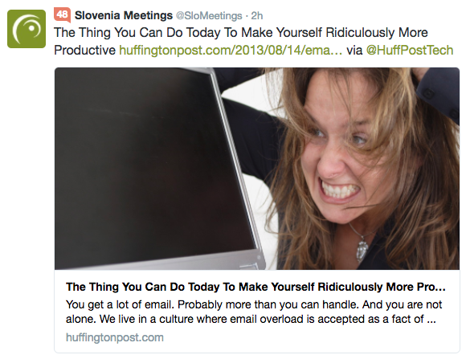Click the card description about email overload
Screen dimensions: 466x359
(x=254, y=312)
